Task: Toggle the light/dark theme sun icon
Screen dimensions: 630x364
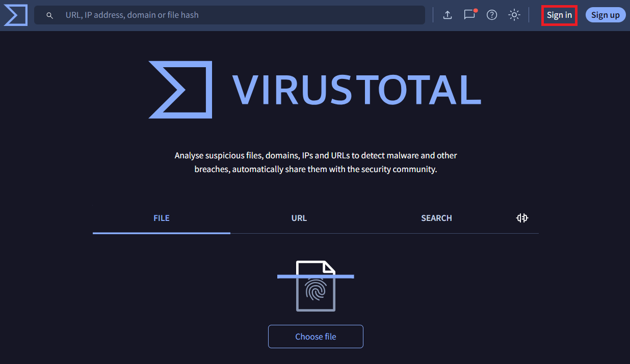Action: [514, 15]
